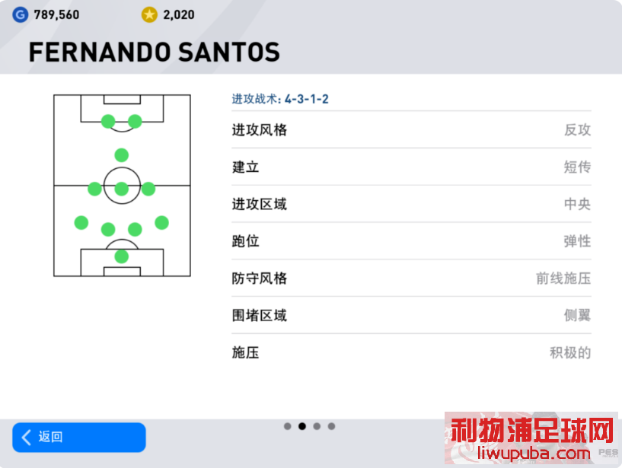Go to the fourth page indicator dot
622x468 pixels.
pos(331,426)
